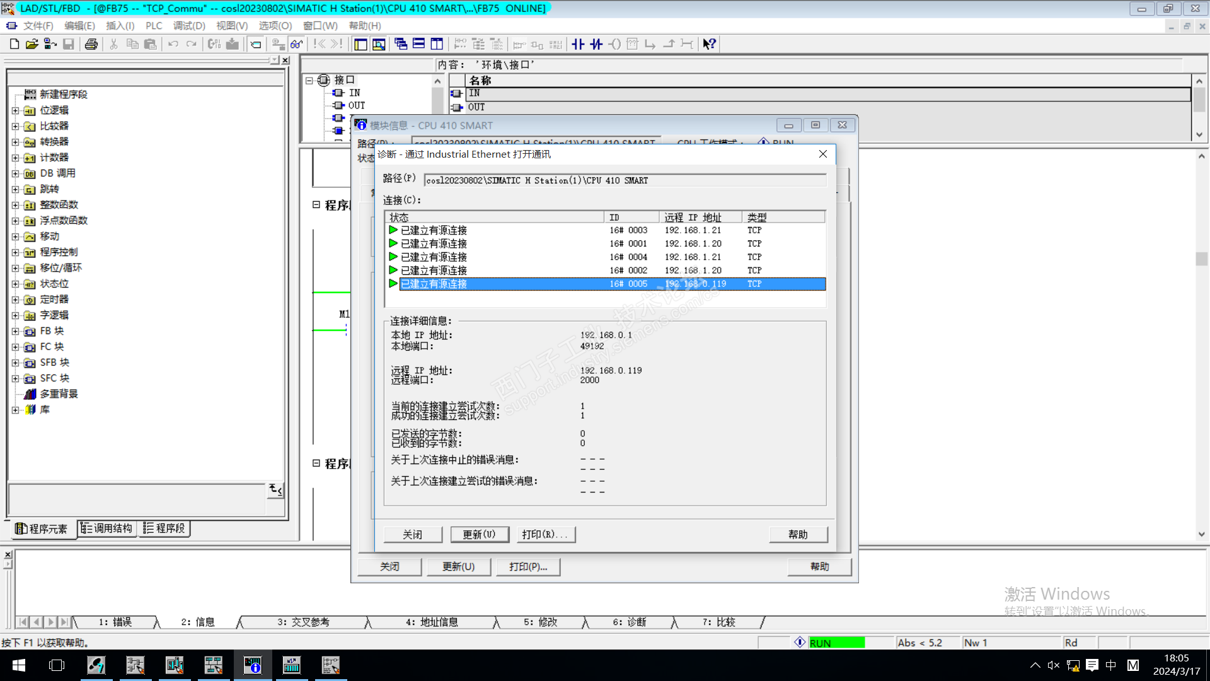Click the New file toolbar icon
This screenshot has height=681, width=1210.
point(14,44)
